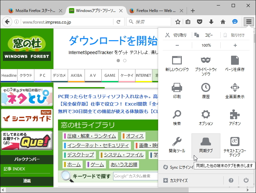Select the Headline nav tab

(9, 75)
